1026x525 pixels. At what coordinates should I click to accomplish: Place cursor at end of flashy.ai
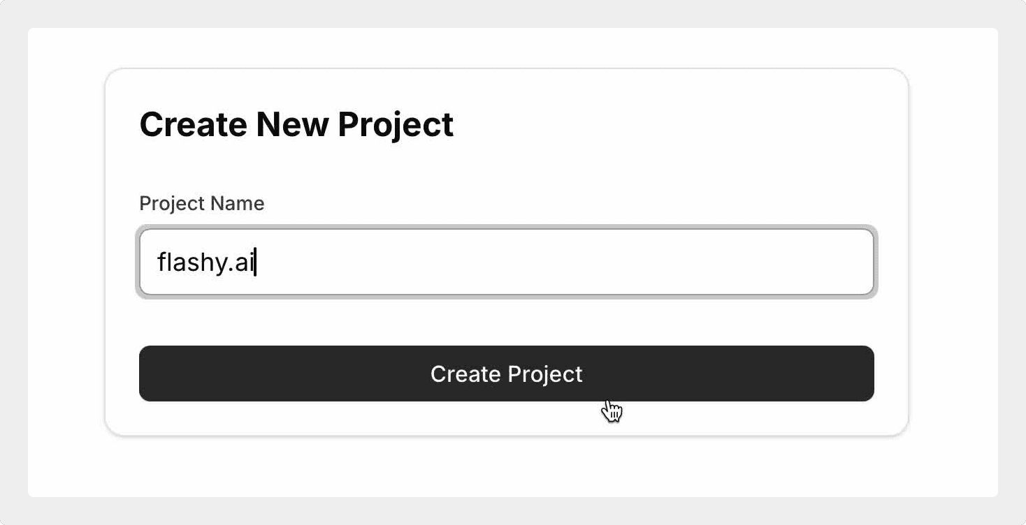(x=255, y=262)
